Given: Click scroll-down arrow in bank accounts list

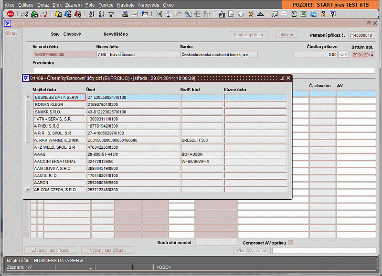Looking at the screenshot, I should click(x=28, y=190).
